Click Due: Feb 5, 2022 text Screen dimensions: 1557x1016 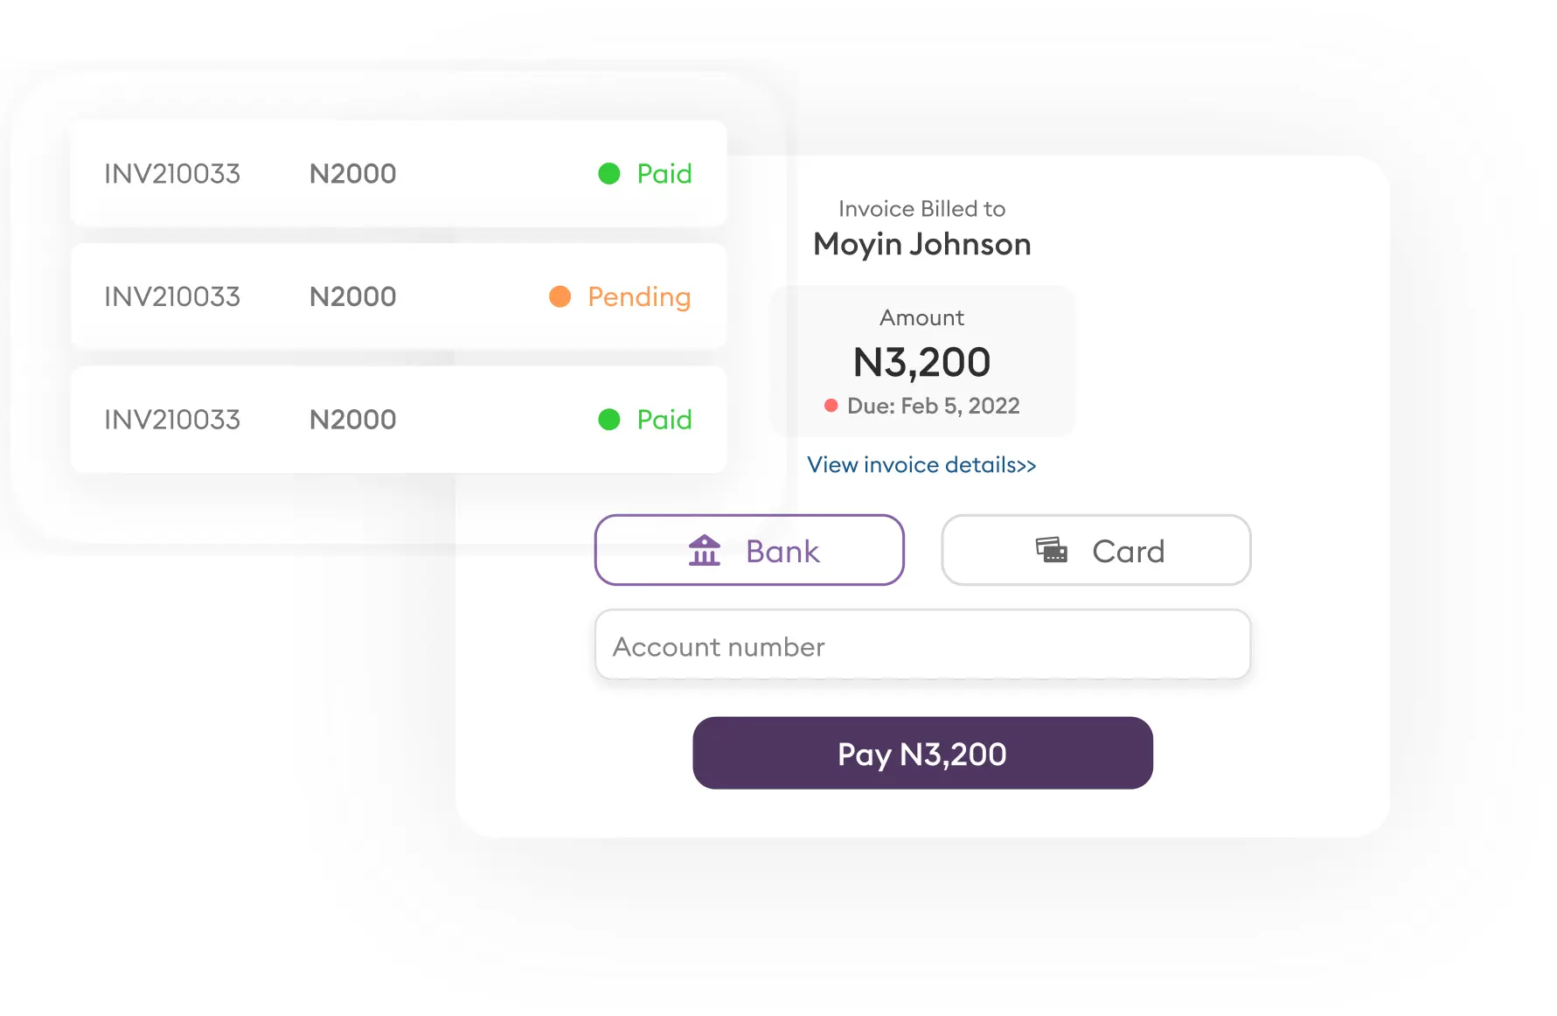pos(934,406)
